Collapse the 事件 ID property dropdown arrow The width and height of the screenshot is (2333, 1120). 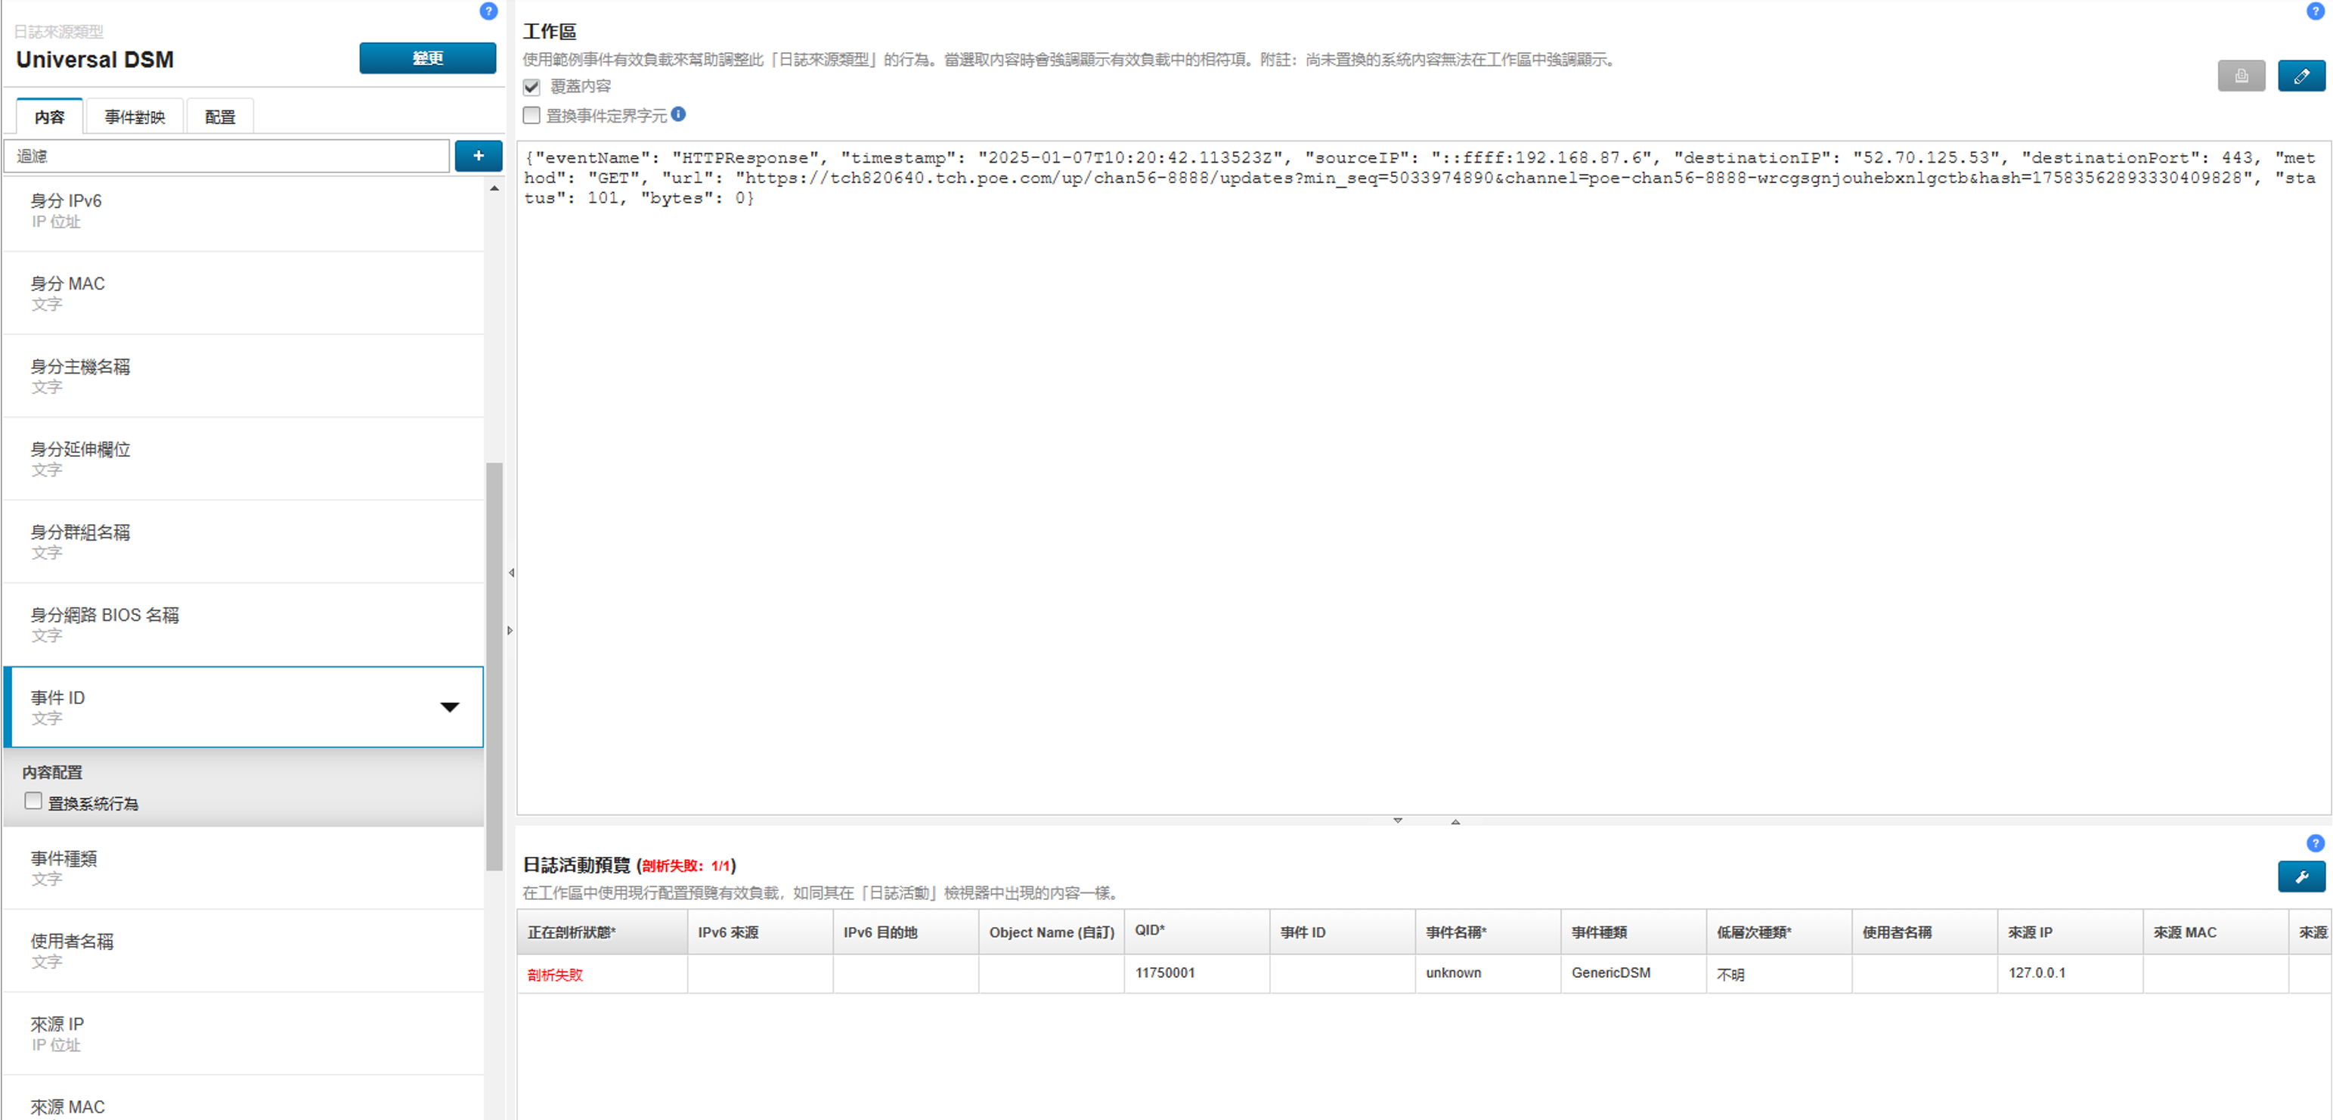[449, 707]
